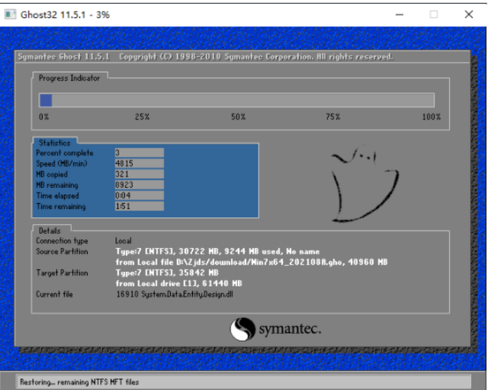Screen dimensions: 502x390
Task: Click the 50% marker under progress bar
Action: coord(238,117)
